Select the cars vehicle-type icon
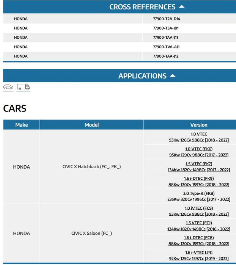Image resolution: width=236 pixels, height=265 pixels. pyautogui.click(x=8, y=87)
